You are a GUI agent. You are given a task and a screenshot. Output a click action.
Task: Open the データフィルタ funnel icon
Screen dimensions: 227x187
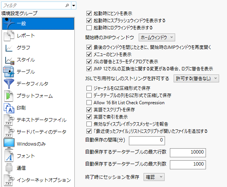pyautogui.click(x=9, y=84)
